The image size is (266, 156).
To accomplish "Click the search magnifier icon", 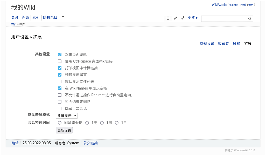I will click(x=249, y=18).
